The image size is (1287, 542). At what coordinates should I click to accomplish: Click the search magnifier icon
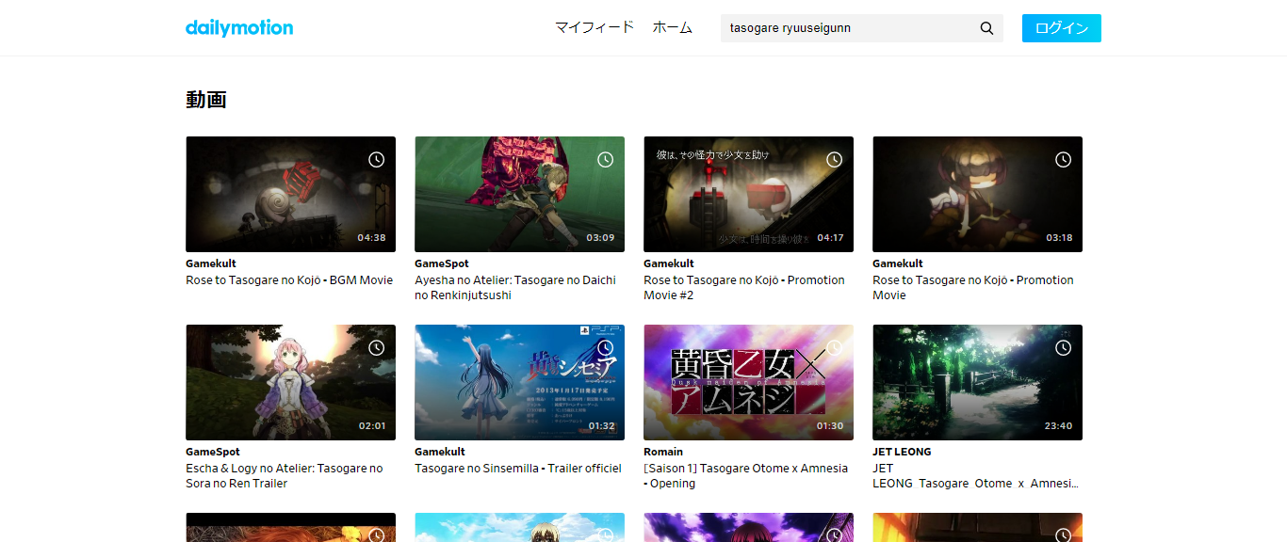[x=986, y=28]
